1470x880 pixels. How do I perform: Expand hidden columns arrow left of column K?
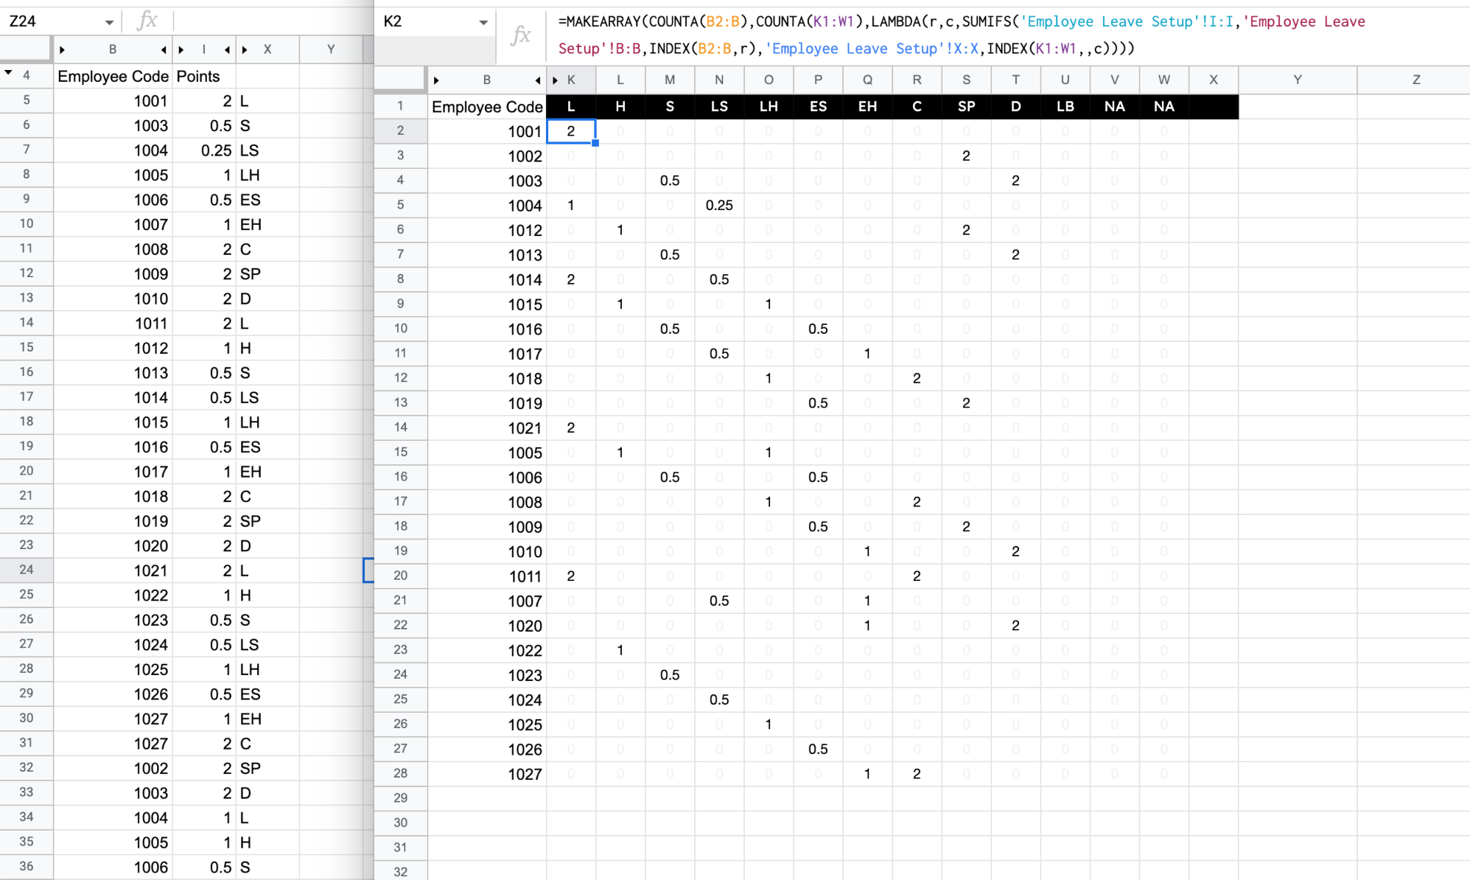pos(555,80)
